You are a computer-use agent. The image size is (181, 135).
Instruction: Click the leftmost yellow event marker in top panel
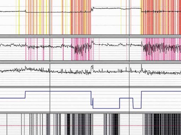16,17
